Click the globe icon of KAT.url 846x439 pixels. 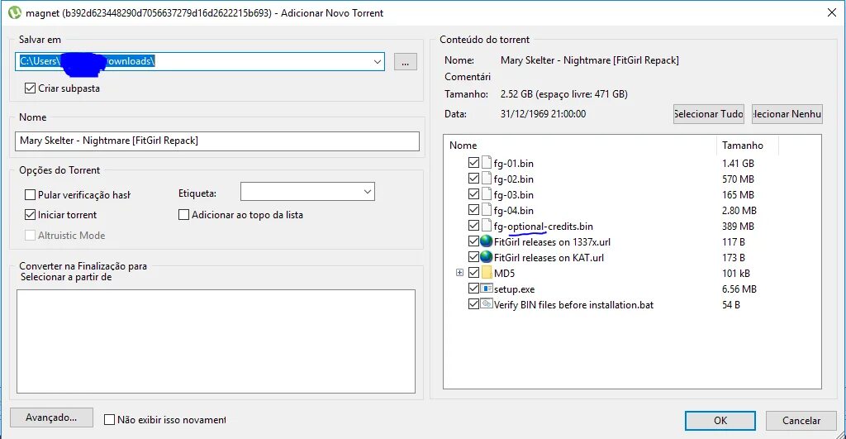click(x=486, y=256)
